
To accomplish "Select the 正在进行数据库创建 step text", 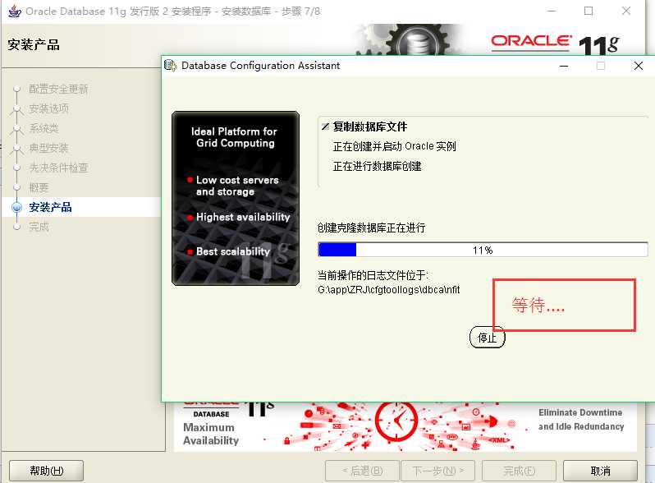I will point(377,167).
